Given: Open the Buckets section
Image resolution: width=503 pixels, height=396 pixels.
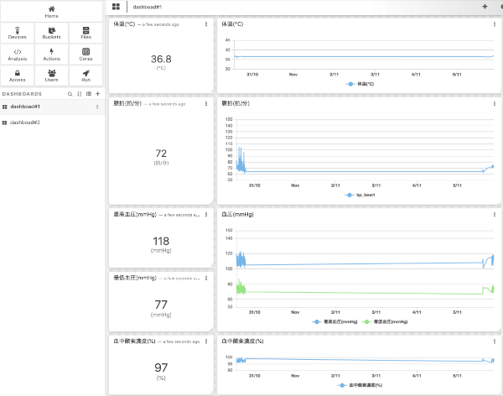Looking at the screenshot, I should 52,33.
